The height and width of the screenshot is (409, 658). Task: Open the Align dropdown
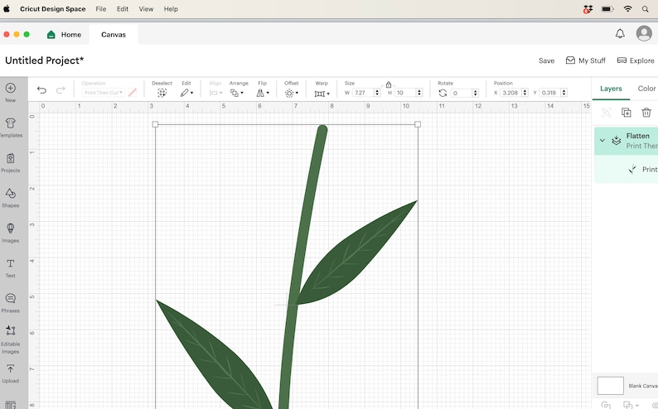pyautogui.click(x=215, y=93)
